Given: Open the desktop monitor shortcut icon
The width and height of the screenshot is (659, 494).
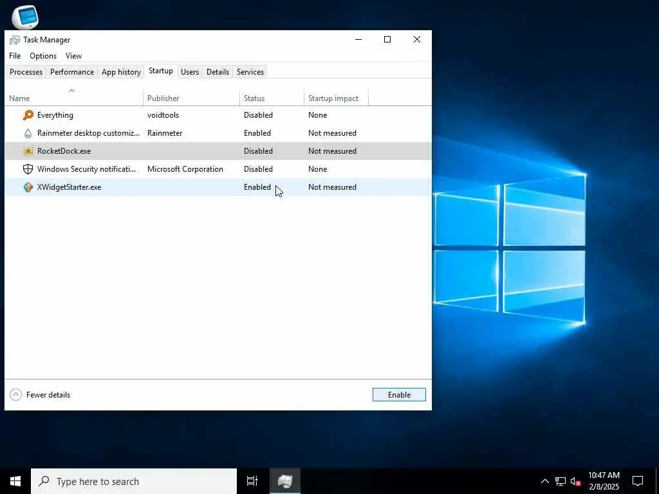Looking at the screenshot, I should point(25,17).
